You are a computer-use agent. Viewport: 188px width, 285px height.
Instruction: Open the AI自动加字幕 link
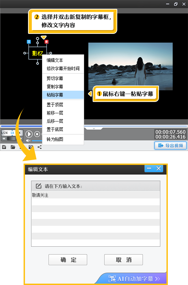tap(134, 278)
